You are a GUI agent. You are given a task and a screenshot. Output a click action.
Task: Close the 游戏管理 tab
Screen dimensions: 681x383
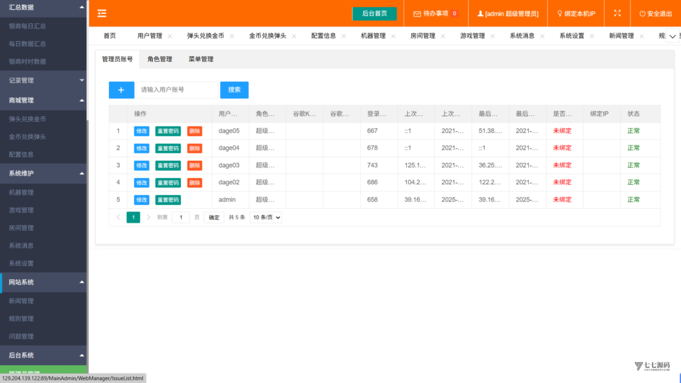point(493,36)
